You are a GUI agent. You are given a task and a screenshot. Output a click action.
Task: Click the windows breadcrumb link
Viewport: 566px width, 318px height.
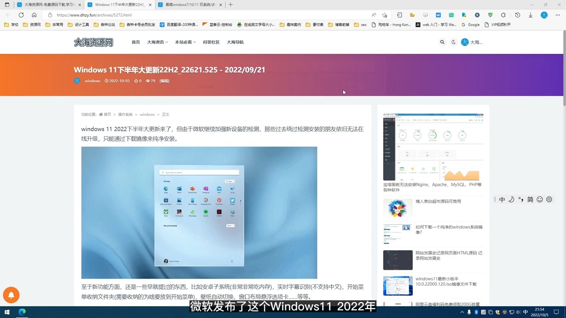147,114
